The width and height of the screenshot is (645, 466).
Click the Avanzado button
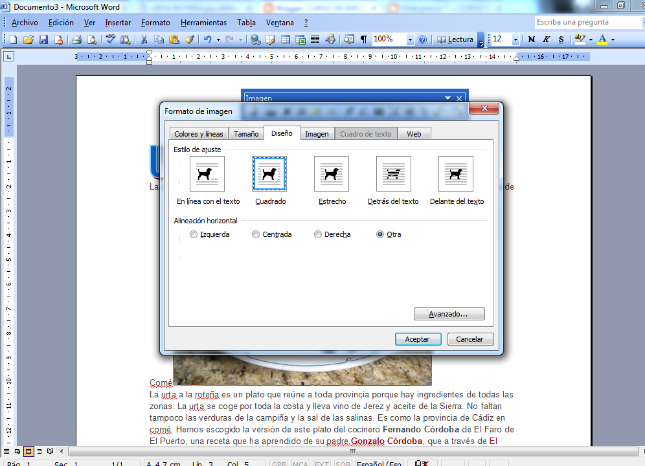449,313
